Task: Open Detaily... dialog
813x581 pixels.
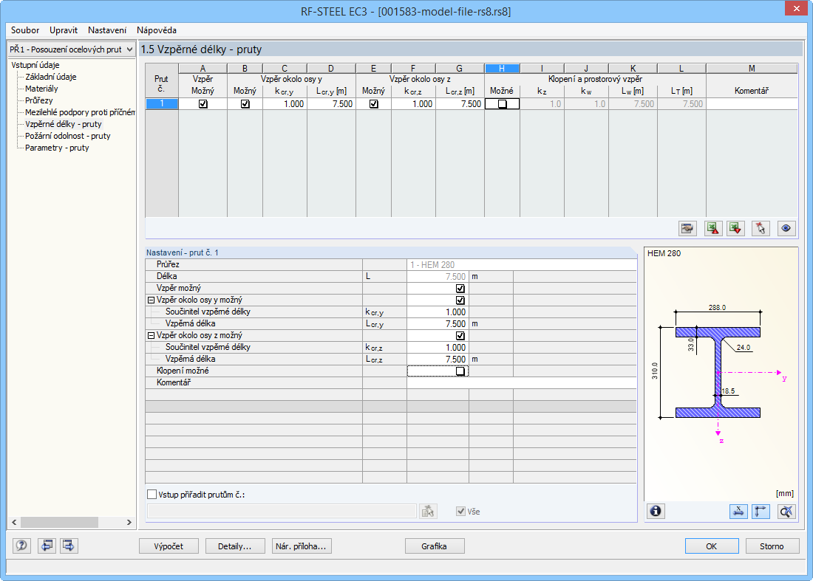Action: pos(235,546)
